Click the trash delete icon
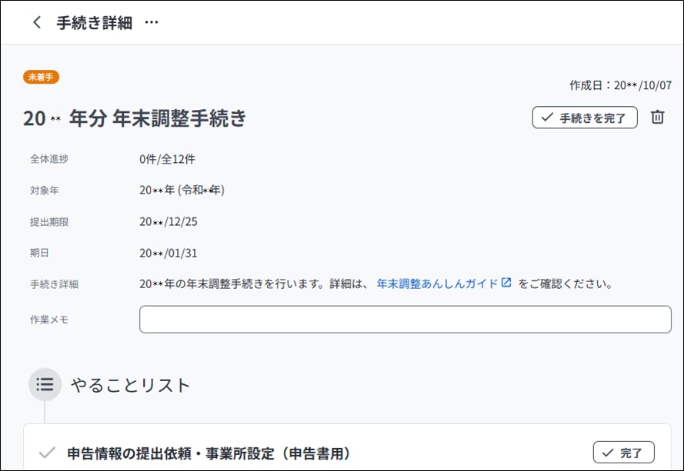The height and width of the screenshot is (471, 684). coord(657,118)
